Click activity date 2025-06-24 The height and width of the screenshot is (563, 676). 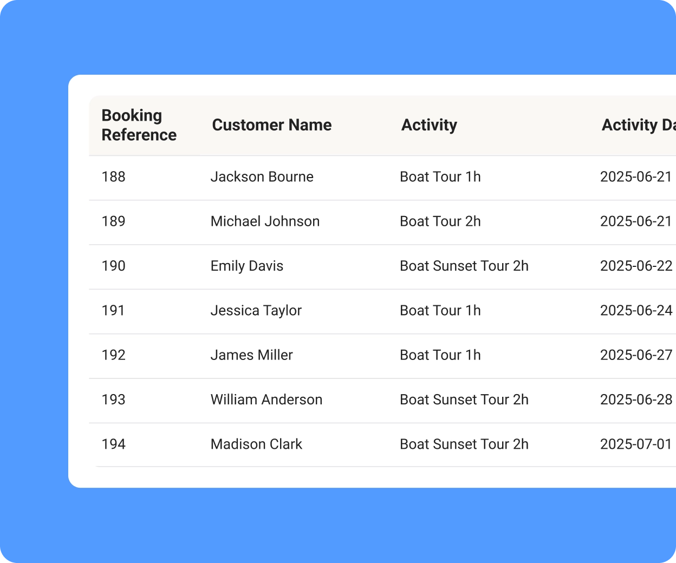coord(636,311)
